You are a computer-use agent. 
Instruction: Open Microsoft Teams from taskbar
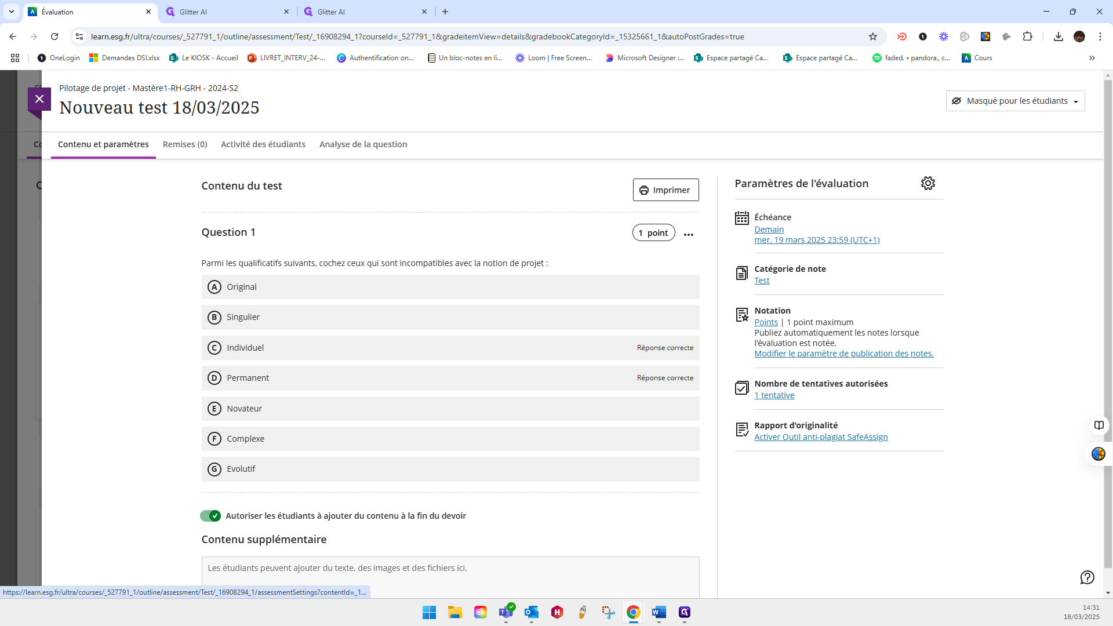tap(505, 612)
